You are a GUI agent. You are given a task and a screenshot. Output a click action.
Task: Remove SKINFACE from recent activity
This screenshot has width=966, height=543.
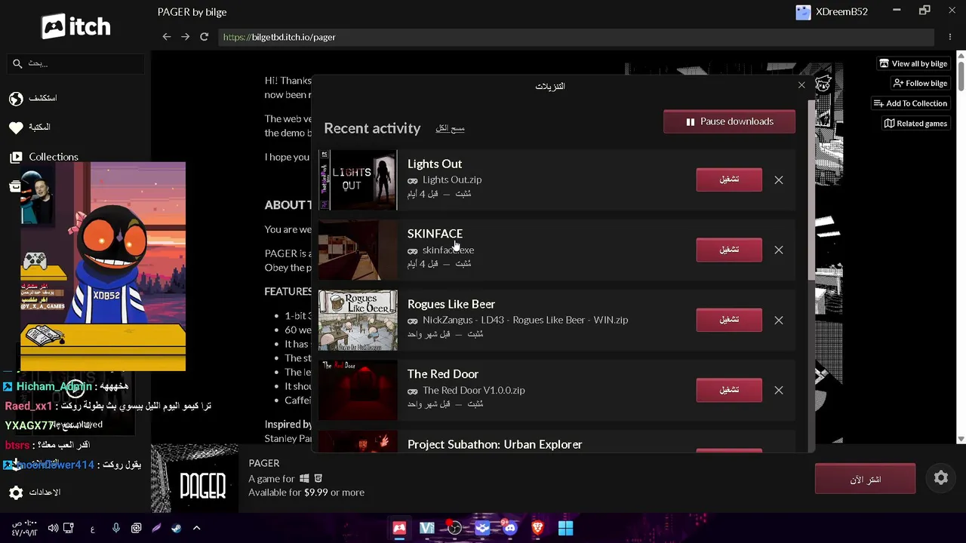click(x=779, y=250)
